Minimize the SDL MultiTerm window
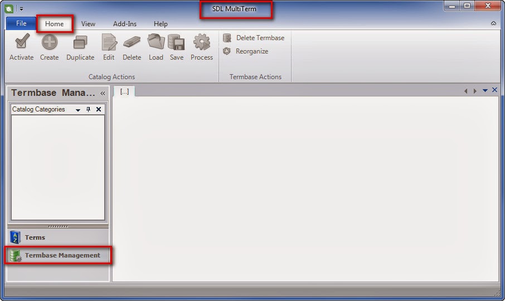The width and height of the screenshot is (505, 301). tap(452, 6)
